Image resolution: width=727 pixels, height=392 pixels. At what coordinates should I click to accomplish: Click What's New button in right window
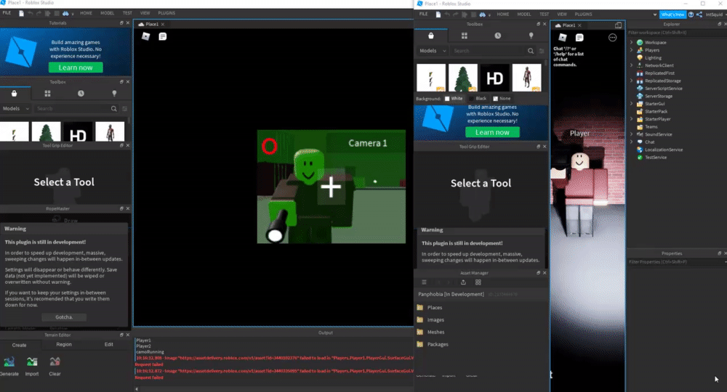672,15
